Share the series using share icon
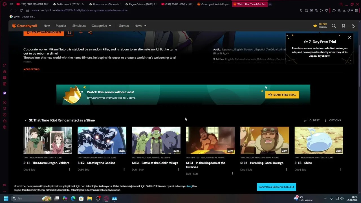Viewport: 361px width, 203px height. (90, 32)
